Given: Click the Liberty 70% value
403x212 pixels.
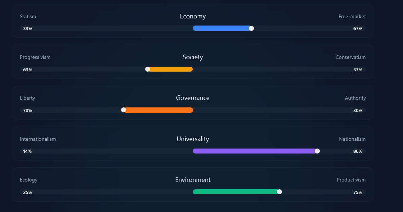Looking at the screenshot, I should tap(28, 111).
